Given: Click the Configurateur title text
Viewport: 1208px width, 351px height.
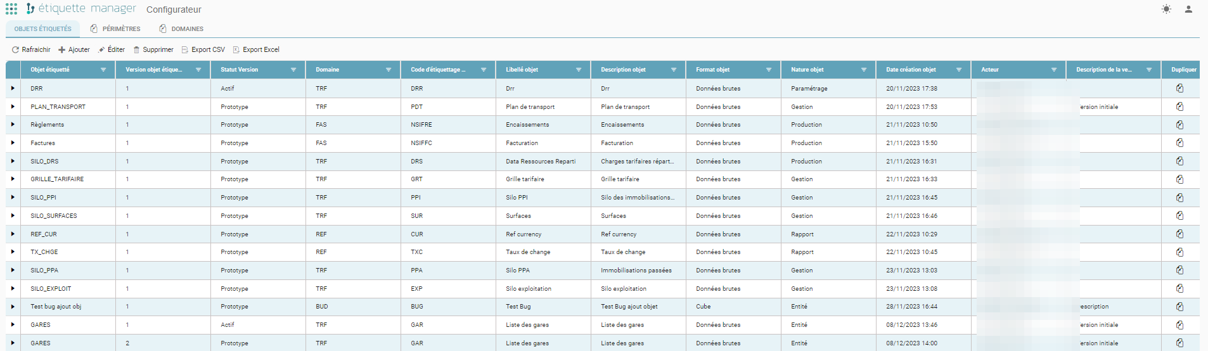Looking at the screenshot, I should tap(174, 10).
